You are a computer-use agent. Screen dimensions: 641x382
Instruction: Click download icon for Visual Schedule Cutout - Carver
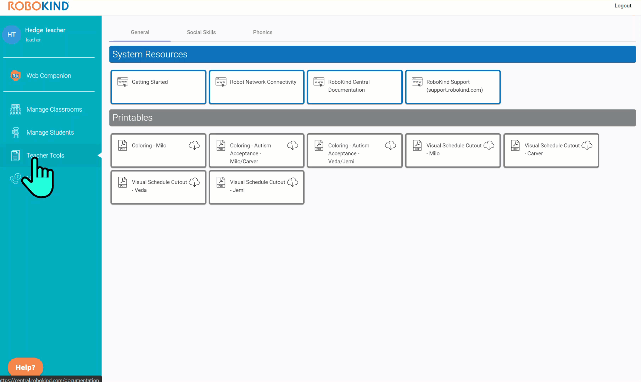pos(587,145)
